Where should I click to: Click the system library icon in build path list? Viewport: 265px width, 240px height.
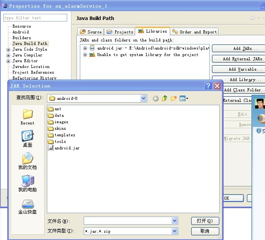tap(92, 55)
